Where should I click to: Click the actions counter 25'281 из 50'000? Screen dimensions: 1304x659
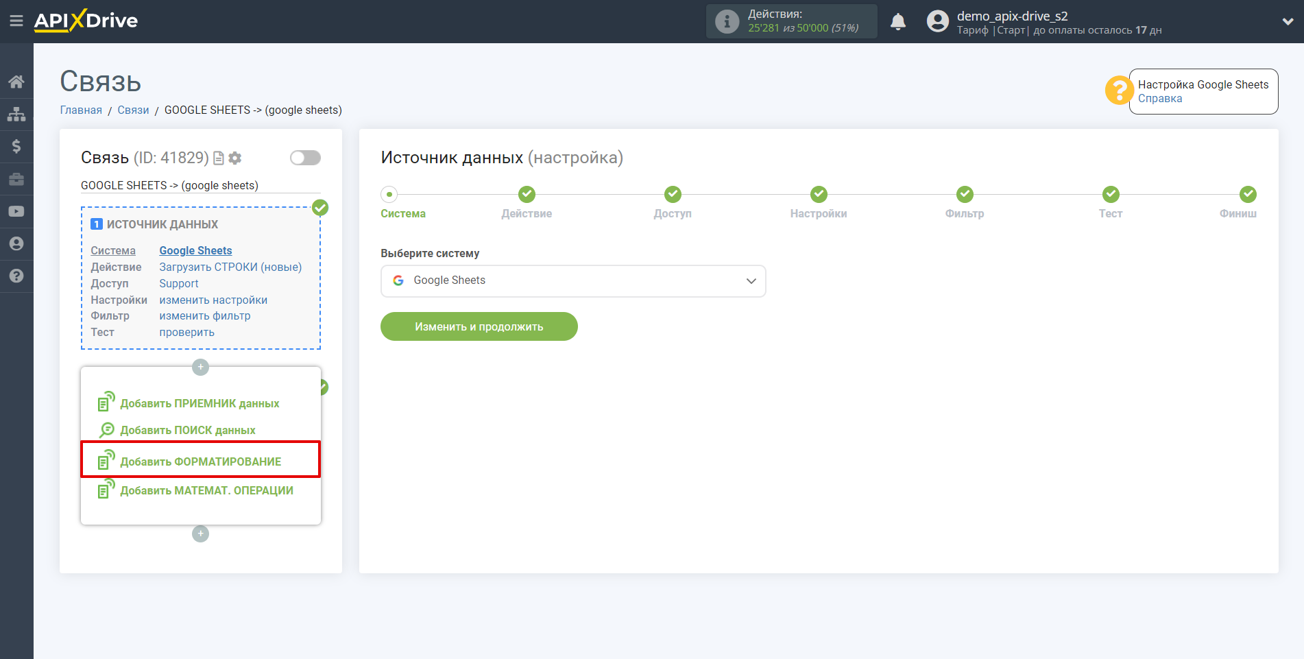(x=803, y=28)
